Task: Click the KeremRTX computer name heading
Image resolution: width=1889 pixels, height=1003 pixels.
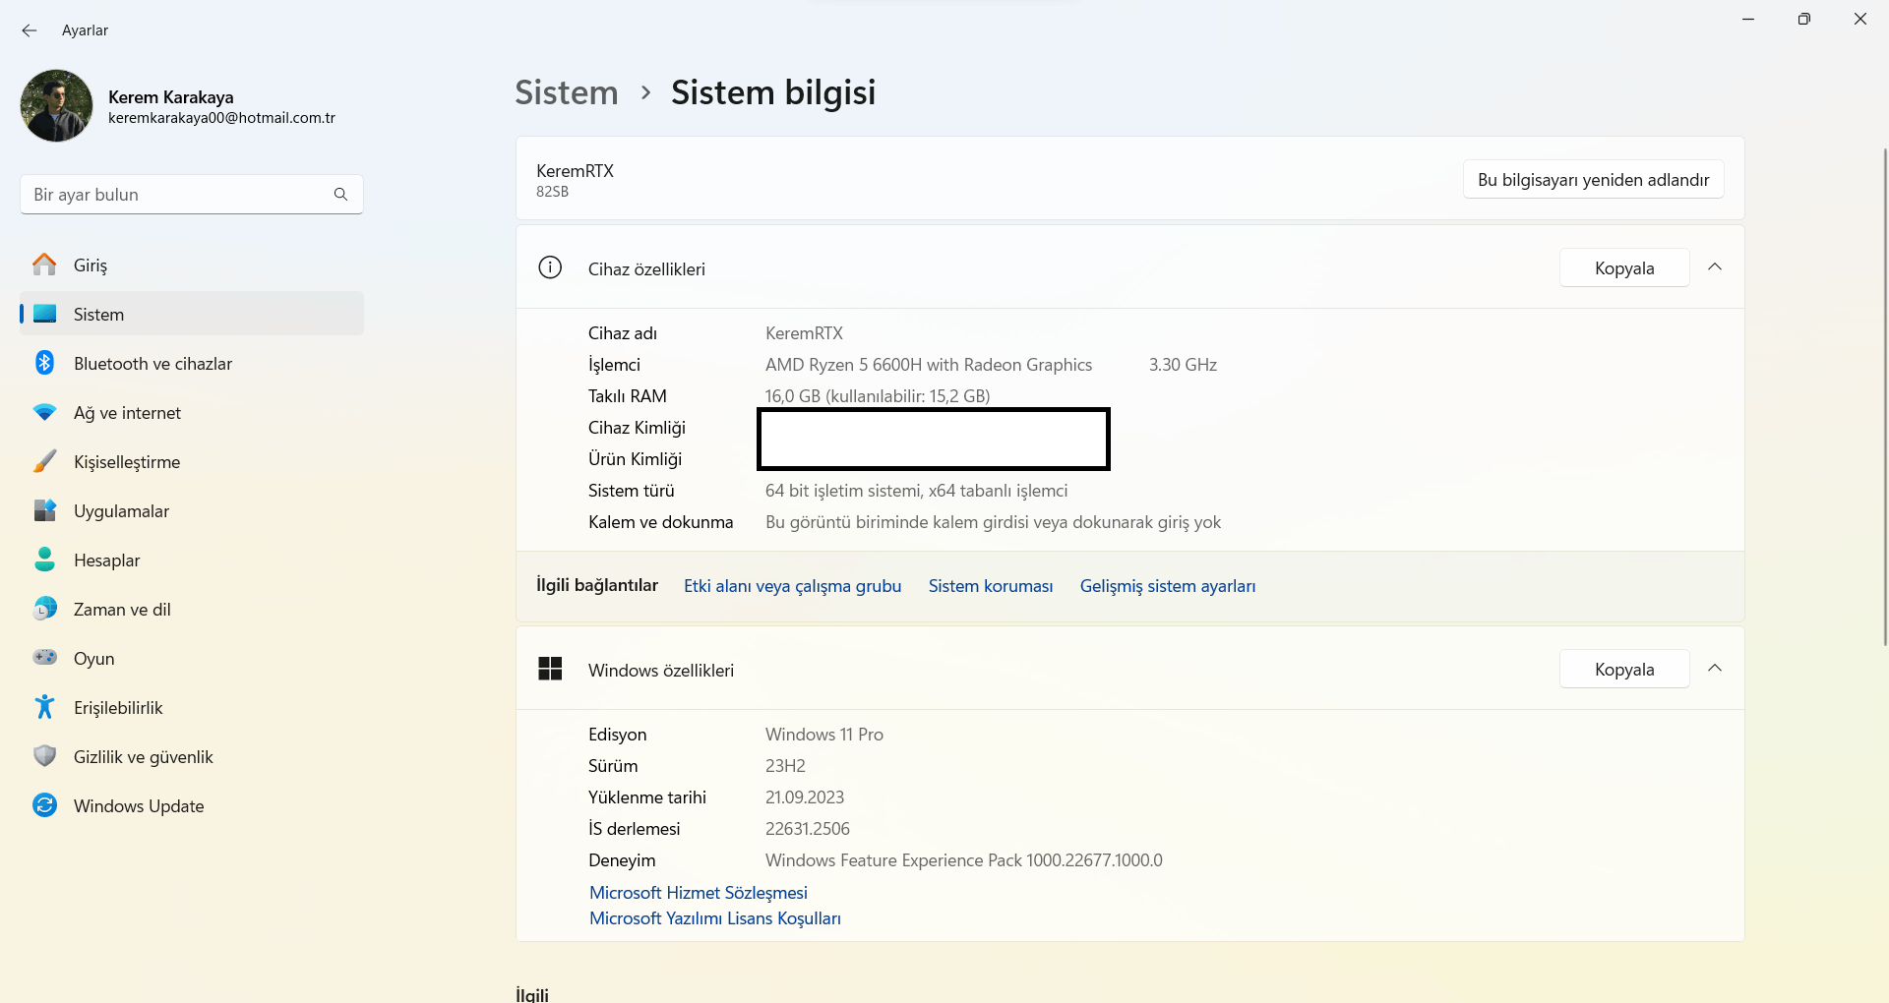Action: point(575,171)
